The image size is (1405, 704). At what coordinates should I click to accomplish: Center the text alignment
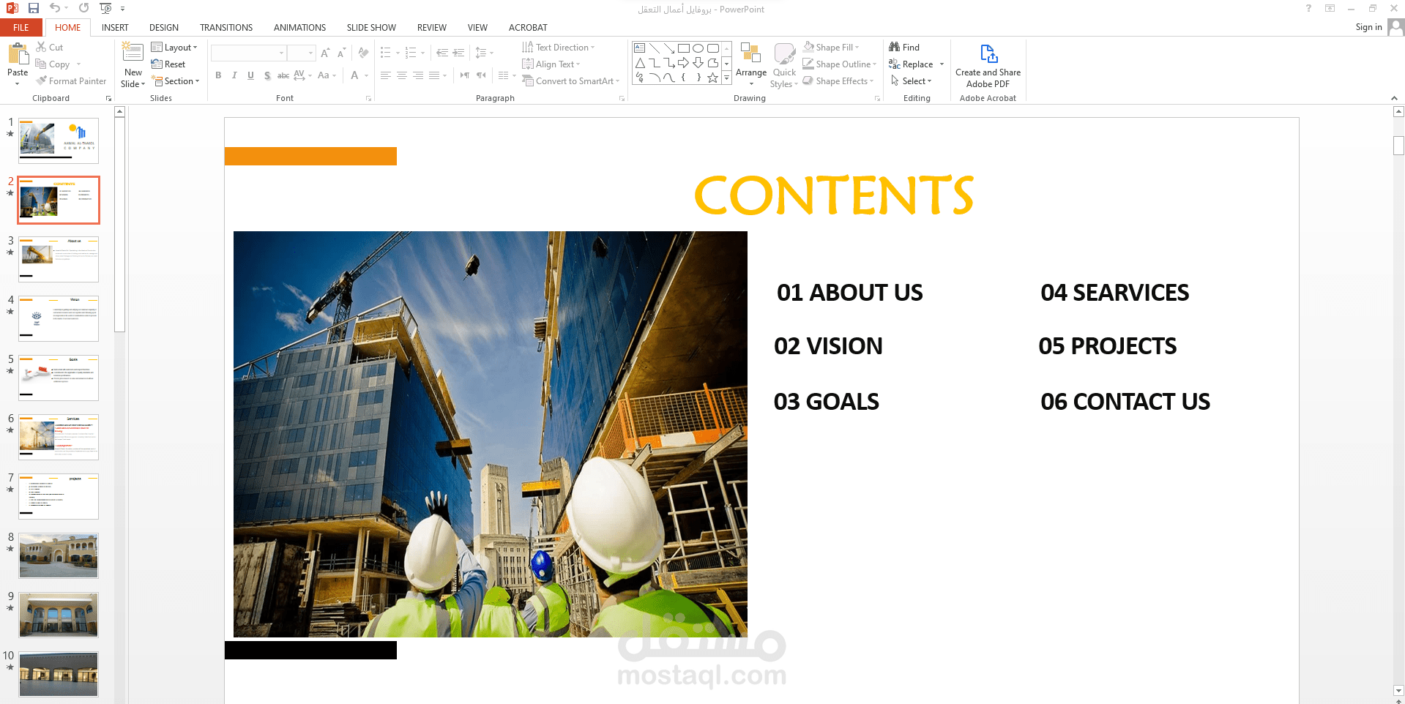click(402, 75)
